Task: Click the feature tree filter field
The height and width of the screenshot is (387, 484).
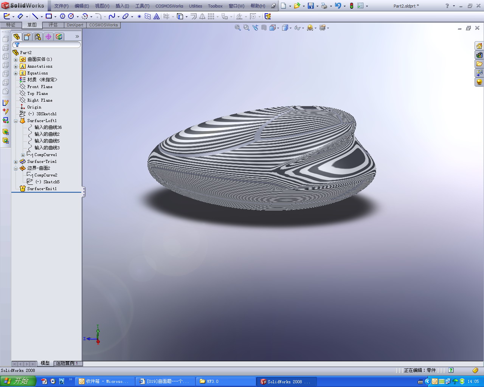Action: (47, 45)
